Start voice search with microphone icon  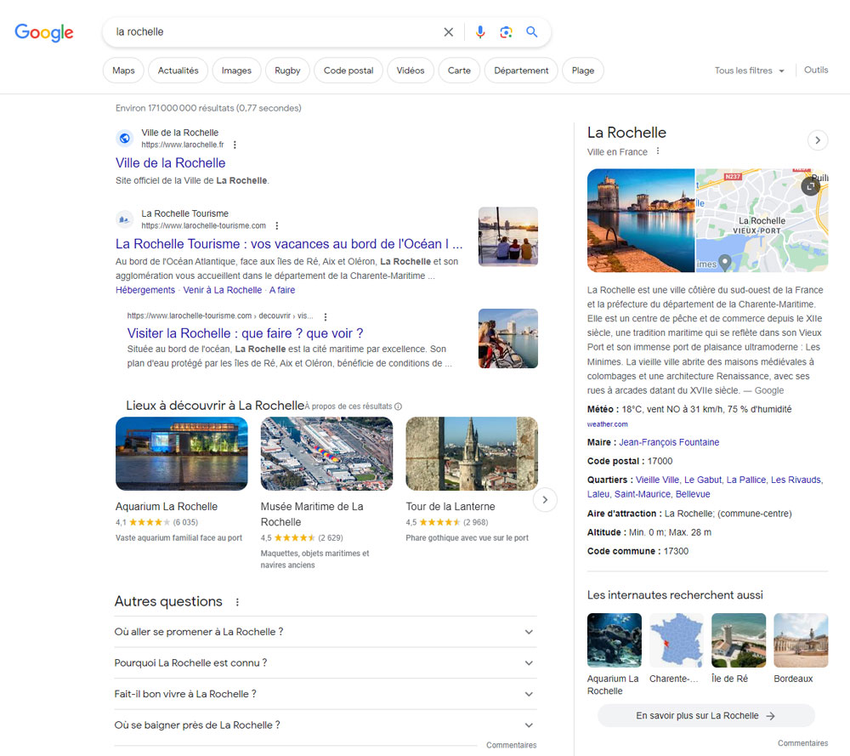tap(479, 32)
